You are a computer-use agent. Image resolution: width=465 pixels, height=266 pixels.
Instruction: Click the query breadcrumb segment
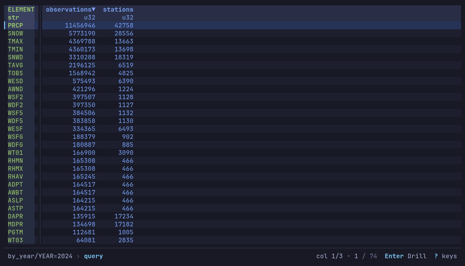pos(93,256)
